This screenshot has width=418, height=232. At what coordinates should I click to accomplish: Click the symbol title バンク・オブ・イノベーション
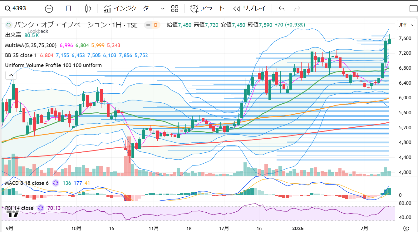[61, 25]
